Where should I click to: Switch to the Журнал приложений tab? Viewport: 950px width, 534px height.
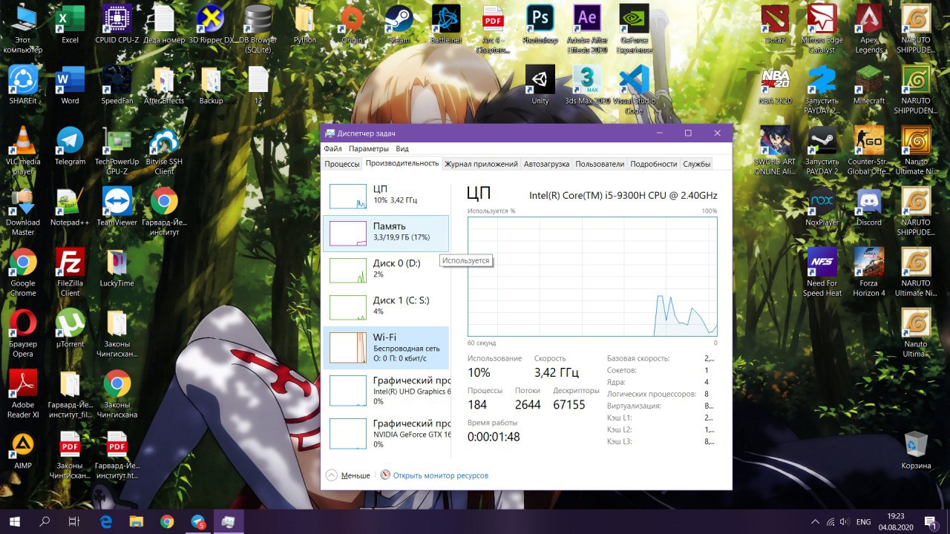[x=481, y=164]
